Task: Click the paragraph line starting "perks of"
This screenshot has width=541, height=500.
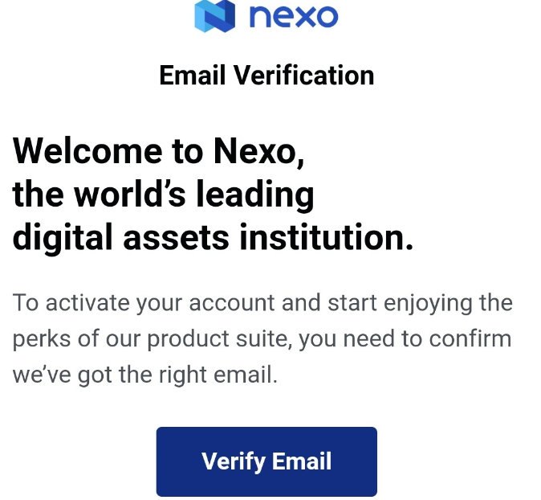Action: (262, 338)
